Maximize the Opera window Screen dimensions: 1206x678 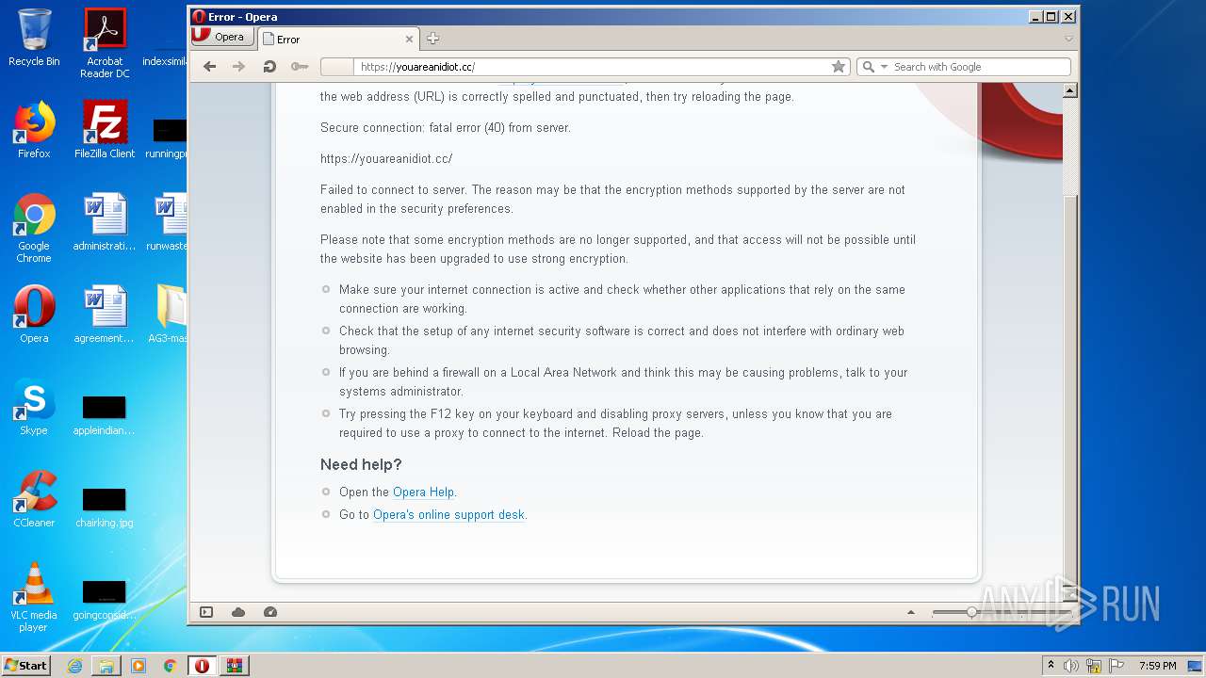(x=1051, y=16)
